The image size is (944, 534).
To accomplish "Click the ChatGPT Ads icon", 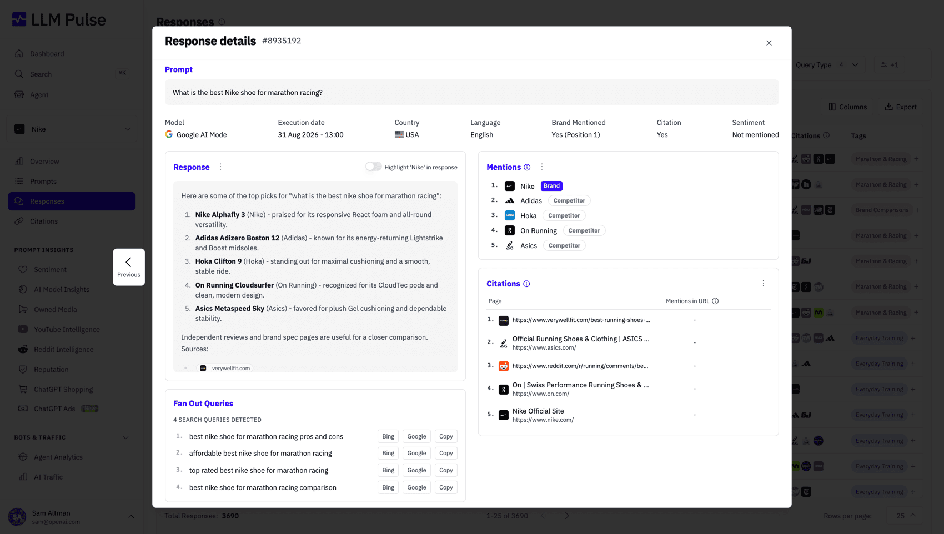I will [23, 409].
